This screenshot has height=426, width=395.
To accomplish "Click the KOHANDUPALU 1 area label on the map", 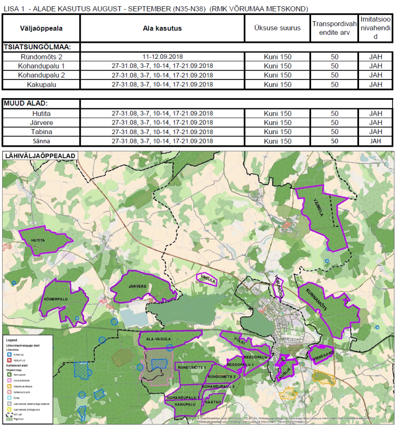I will pos(183,397).
